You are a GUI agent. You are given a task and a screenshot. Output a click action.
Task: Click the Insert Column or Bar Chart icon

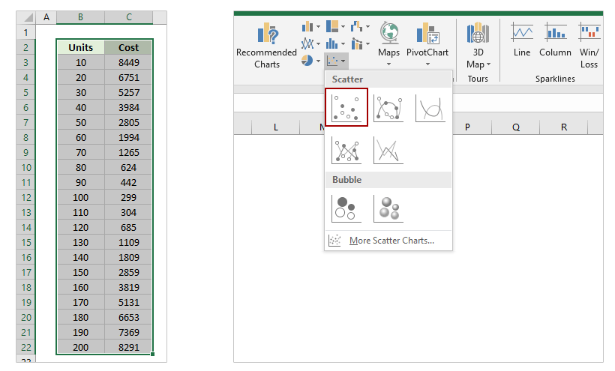tap(307, 27)
